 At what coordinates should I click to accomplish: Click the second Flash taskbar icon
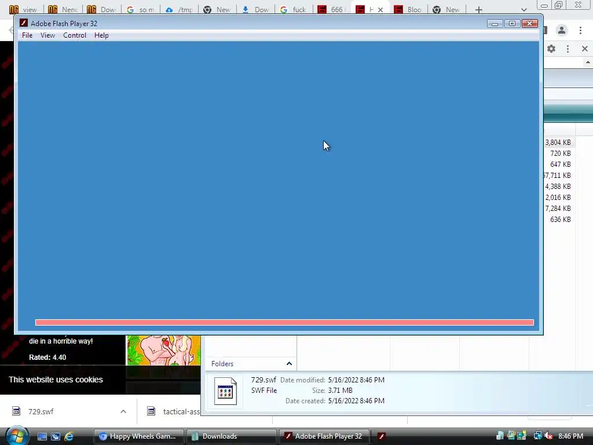pyautogui.click(x=382, y=436)
